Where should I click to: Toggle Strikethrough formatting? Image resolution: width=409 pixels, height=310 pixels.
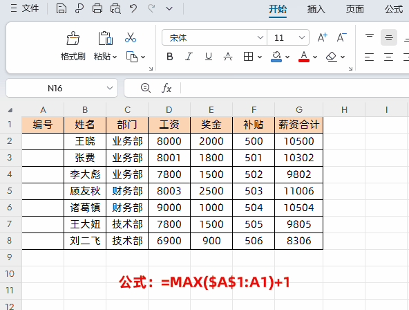228,57
